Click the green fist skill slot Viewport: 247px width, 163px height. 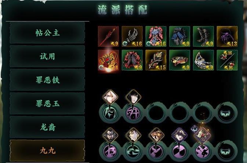pos(110,113)
